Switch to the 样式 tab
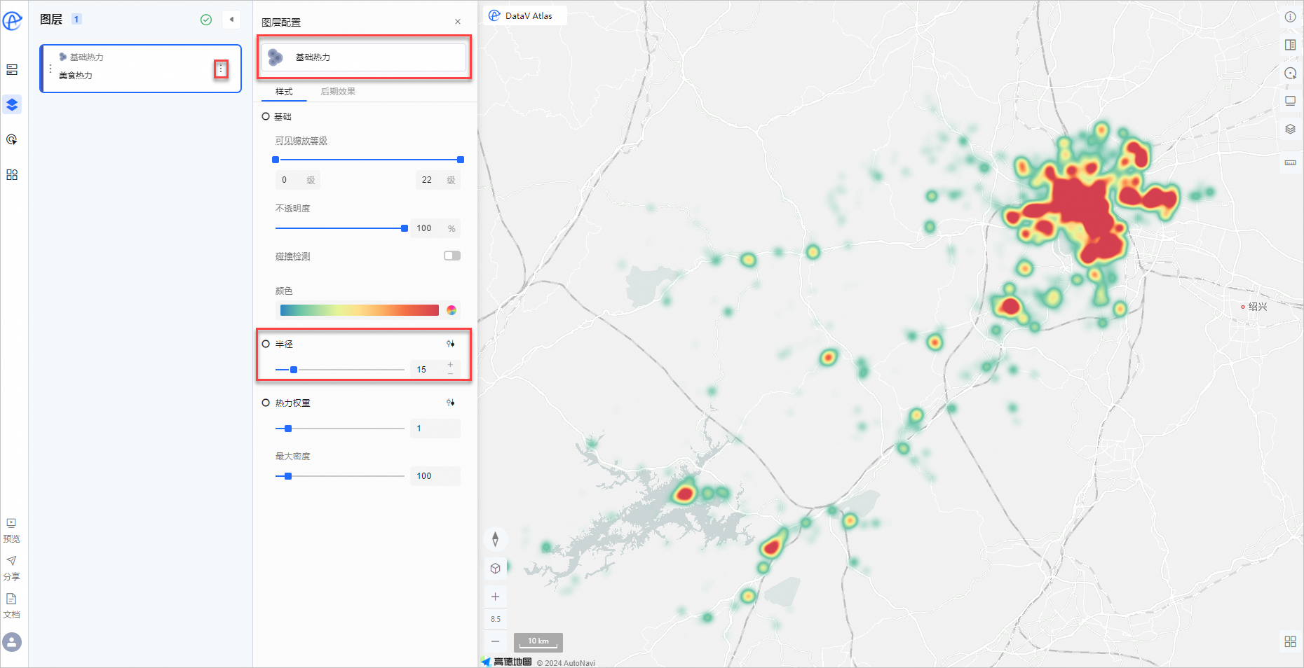 click(x=284, y=92)
